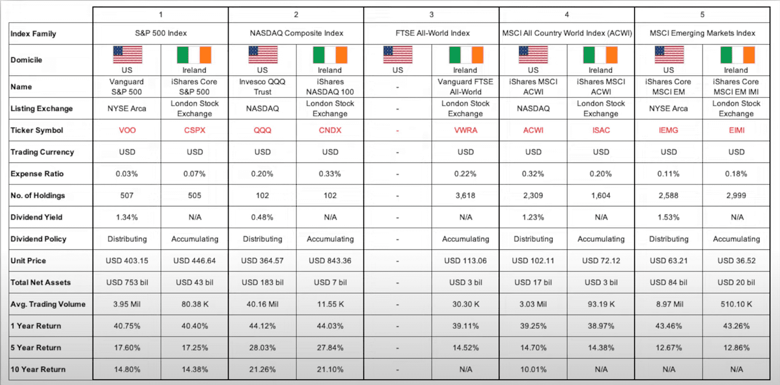Click the Ireland flag in the MSCI ACWI column
The height and width of the screenshot is (385, 780).
pos(601,55)
